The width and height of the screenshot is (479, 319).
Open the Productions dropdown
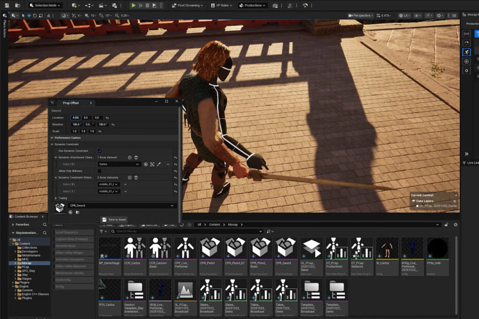252,5
